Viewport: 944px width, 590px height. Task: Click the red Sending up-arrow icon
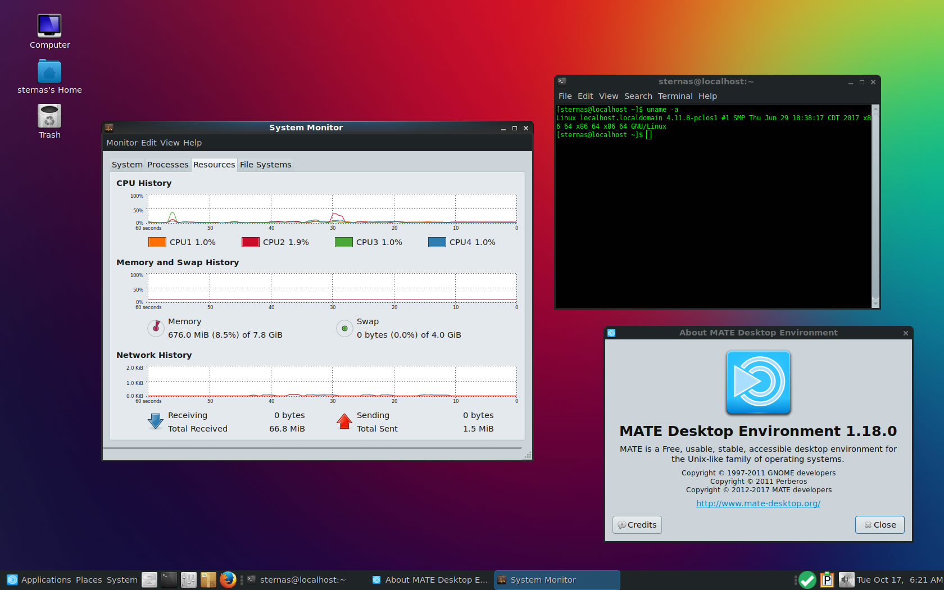coord(344,421)
